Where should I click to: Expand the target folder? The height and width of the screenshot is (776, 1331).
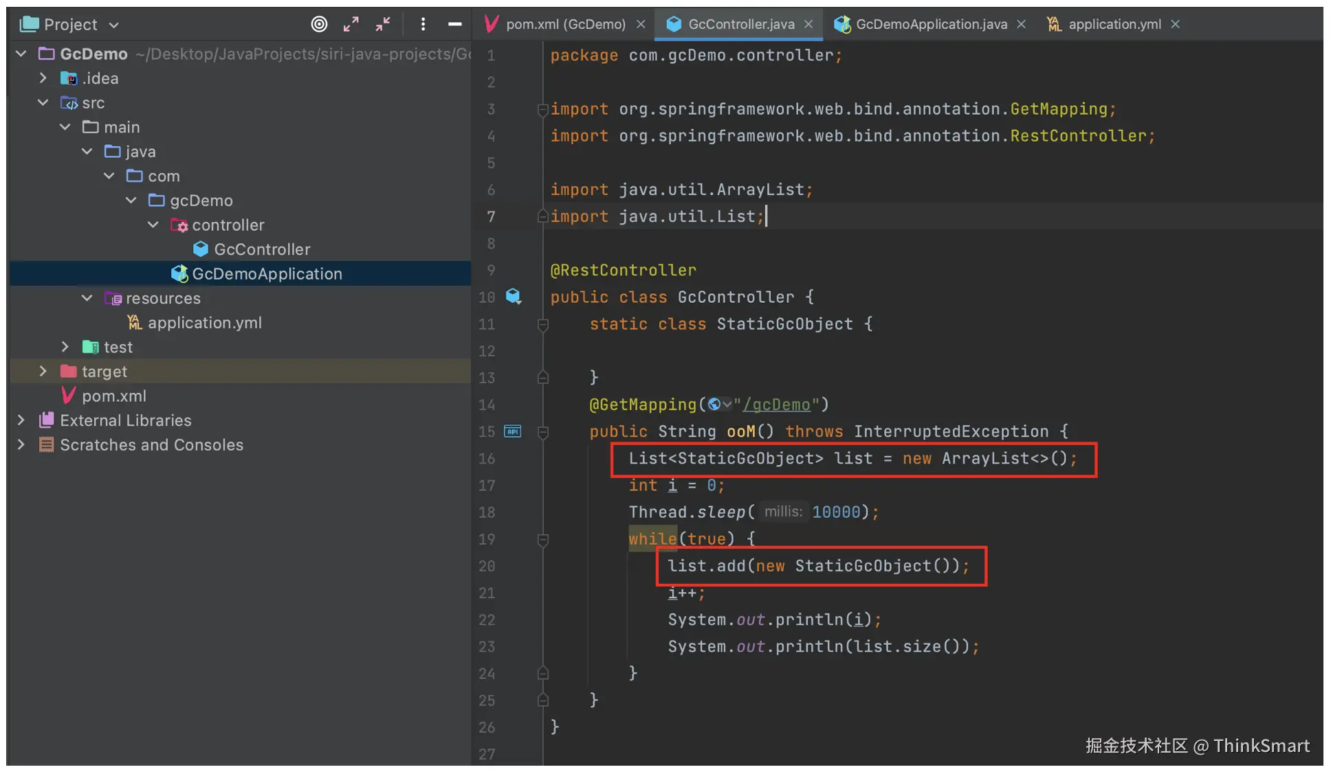coord(43,372)
